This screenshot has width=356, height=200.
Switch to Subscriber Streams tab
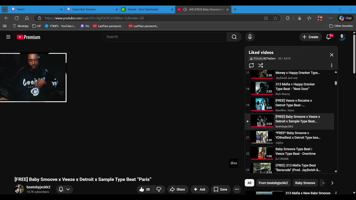tap(92, 9)
